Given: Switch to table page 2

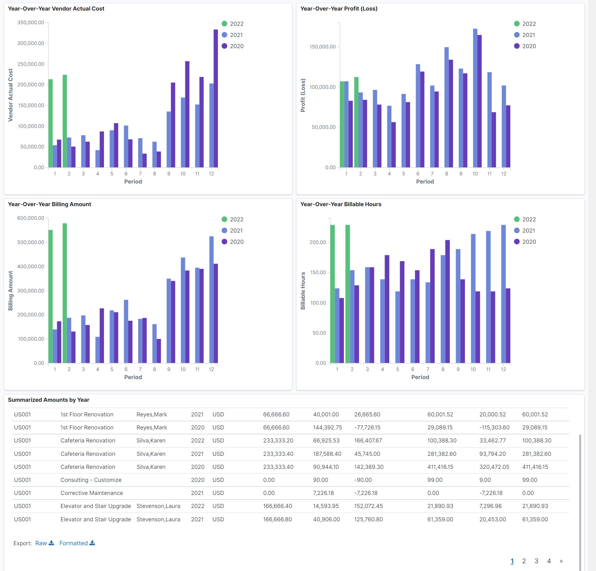Looking at the screenshot, I should (524, 561).
